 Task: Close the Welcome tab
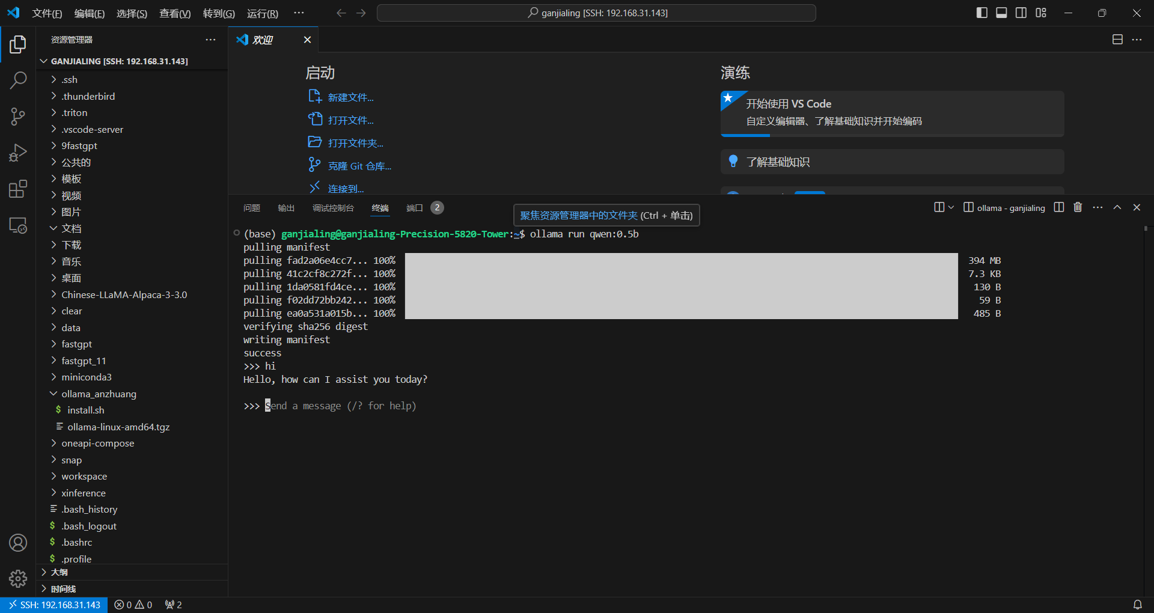(307, 40)
